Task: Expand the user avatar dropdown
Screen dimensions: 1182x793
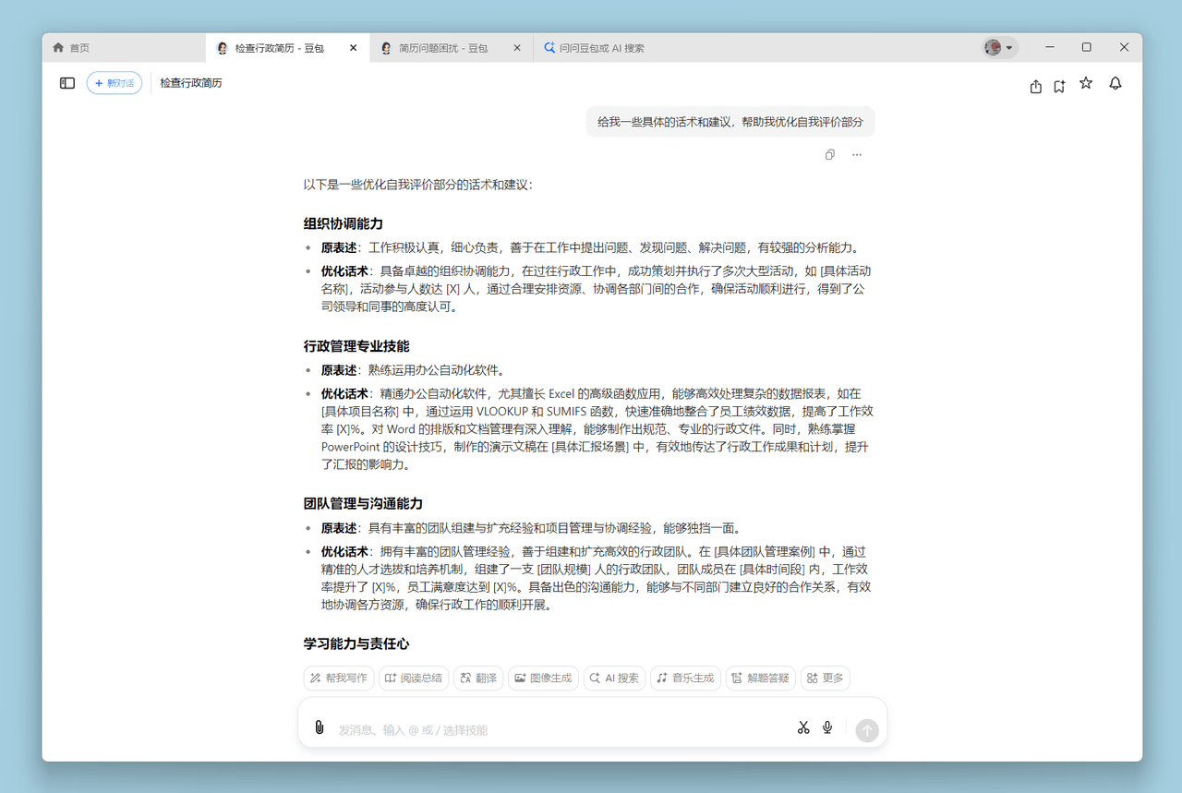Action: (x=999, y=48)
